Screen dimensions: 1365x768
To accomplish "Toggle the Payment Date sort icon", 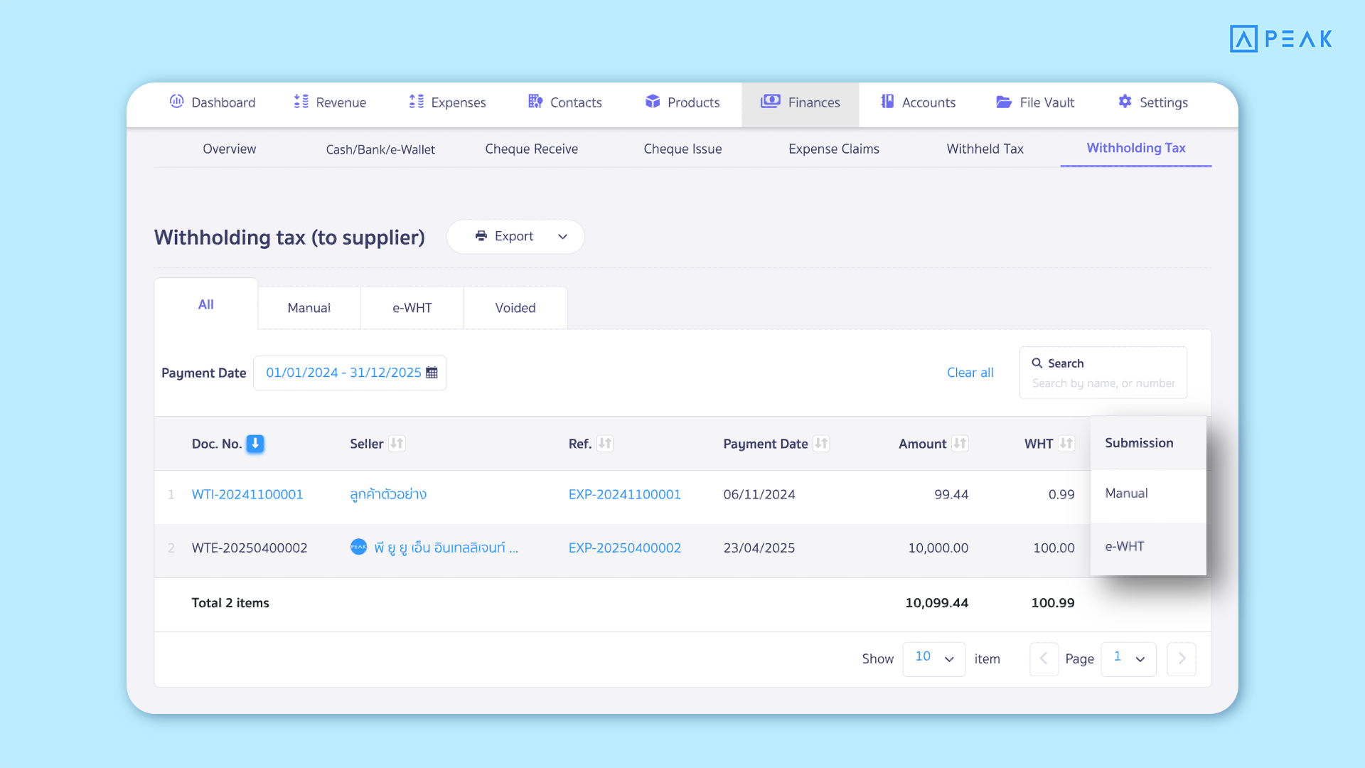I will tap(821, 444).
